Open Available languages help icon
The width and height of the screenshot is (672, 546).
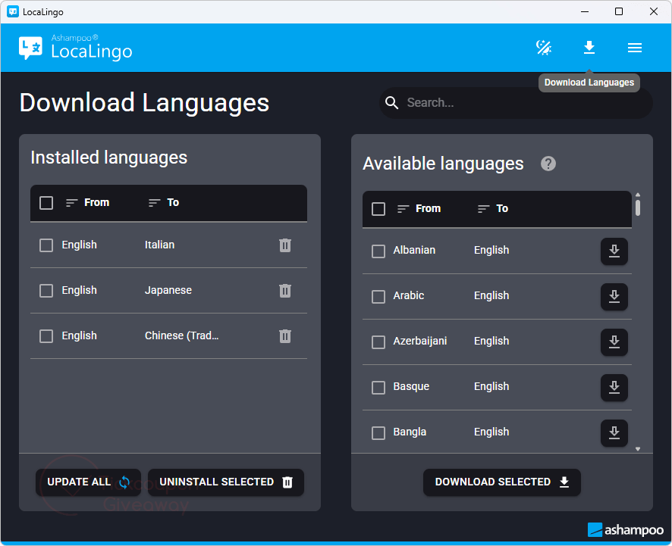pos(548,164)
